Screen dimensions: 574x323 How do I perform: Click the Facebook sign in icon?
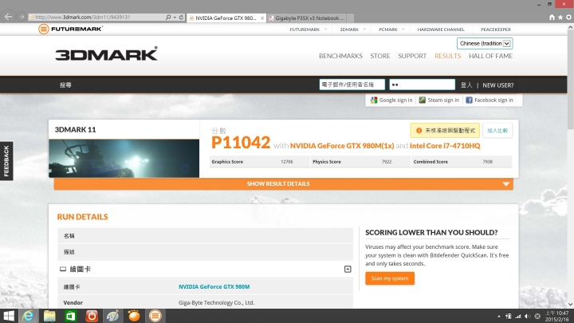469,100
